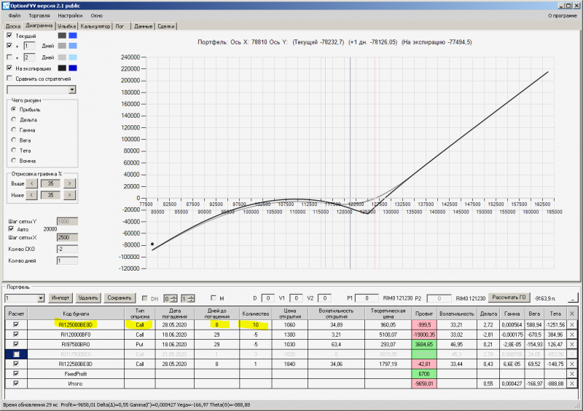
Task: Open the portfolio number dropdown
Action: point(41,298)
